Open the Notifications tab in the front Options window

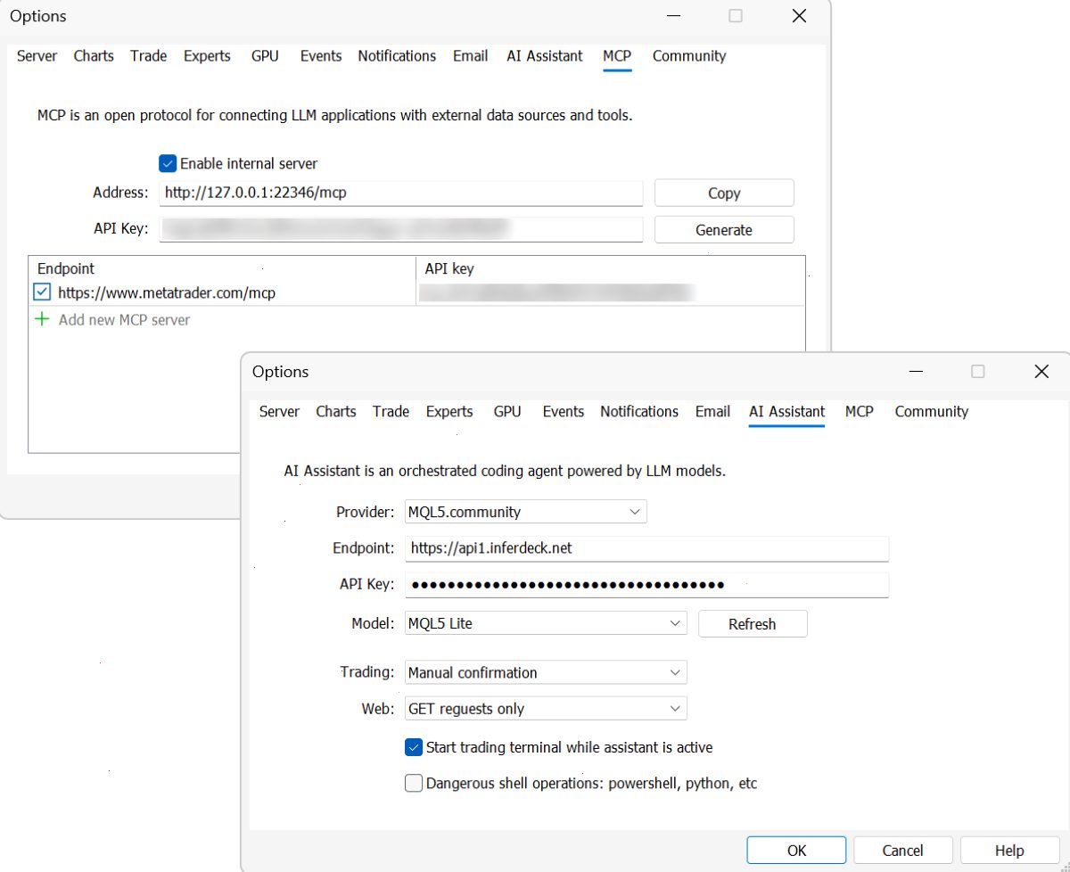coord(639,411)
